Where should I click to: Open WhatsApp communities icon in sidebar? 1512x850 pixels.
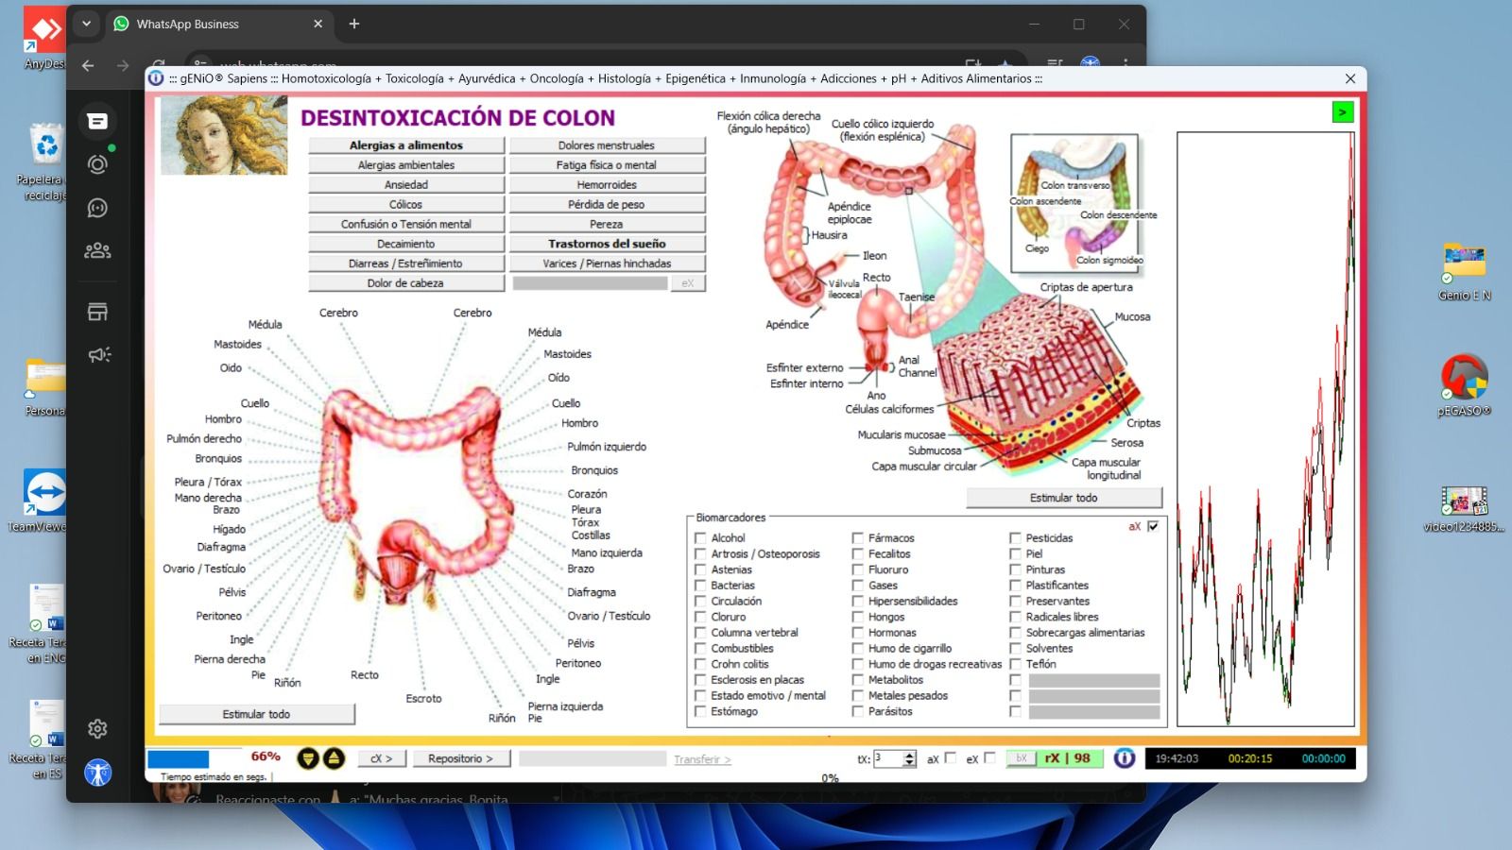(97, 251)
